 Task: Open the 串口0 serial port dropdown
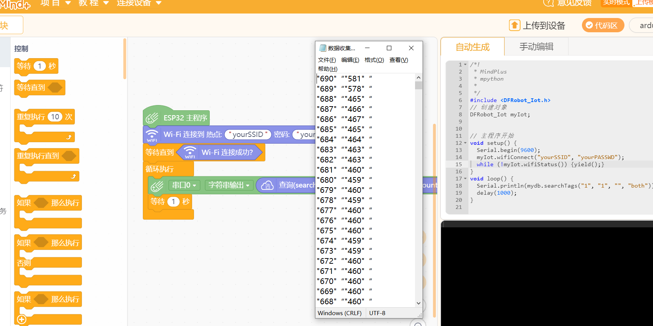(184, 185)
